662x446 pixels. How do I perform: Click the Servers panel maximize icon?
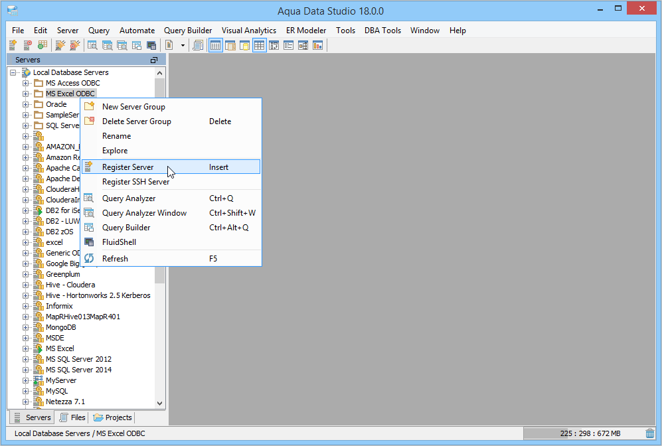[x=154, y=60]
